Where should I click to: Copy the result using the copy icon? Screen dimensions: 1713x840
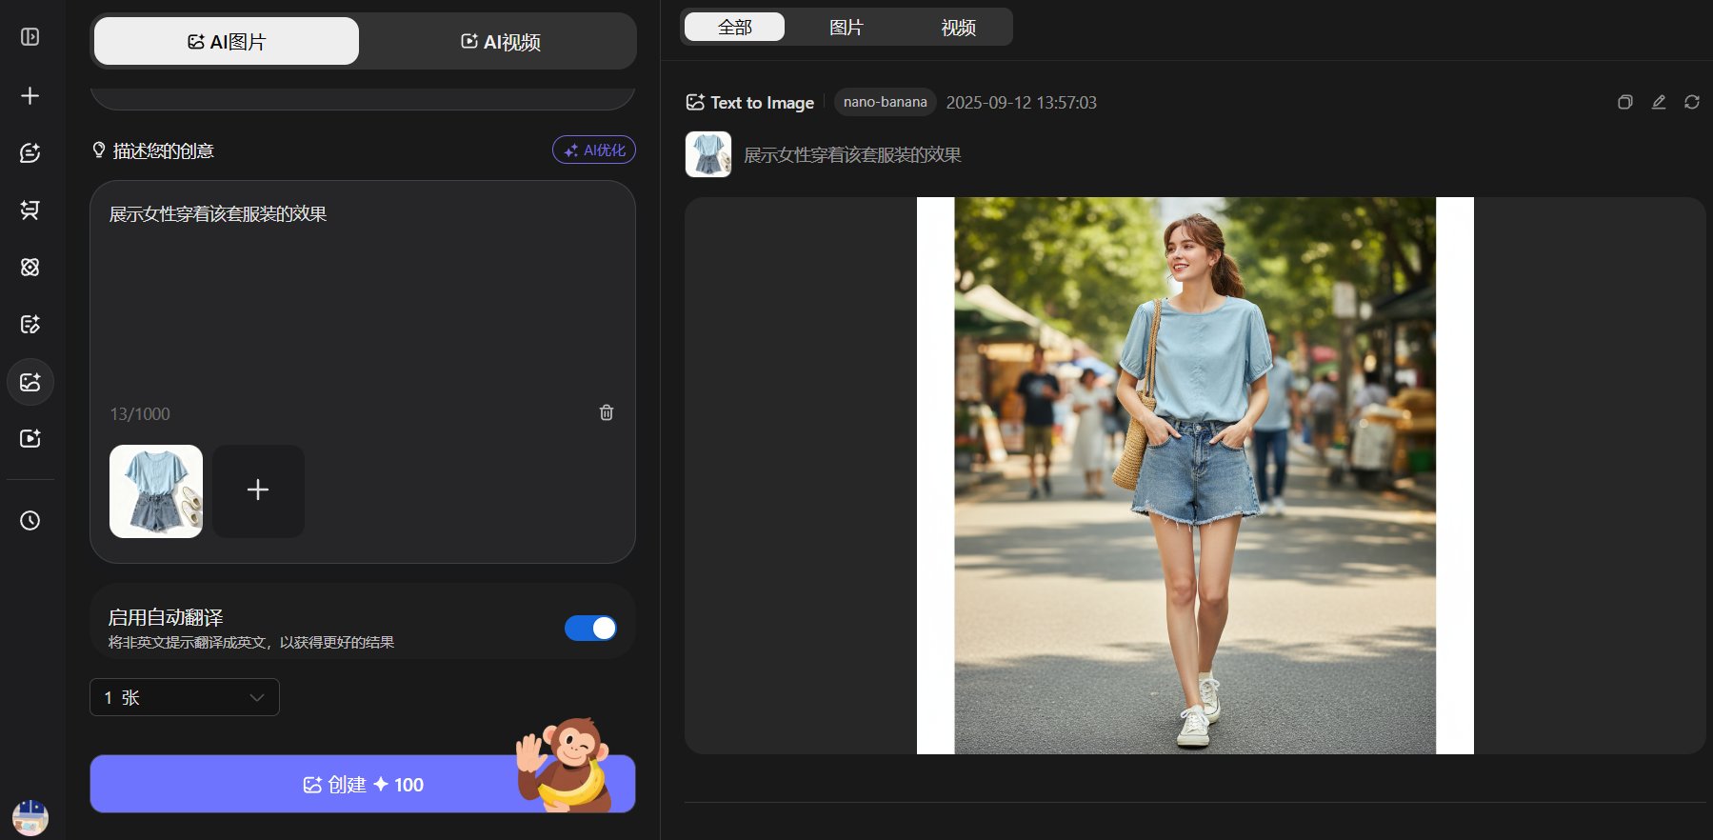click(x=1625, y=102)
